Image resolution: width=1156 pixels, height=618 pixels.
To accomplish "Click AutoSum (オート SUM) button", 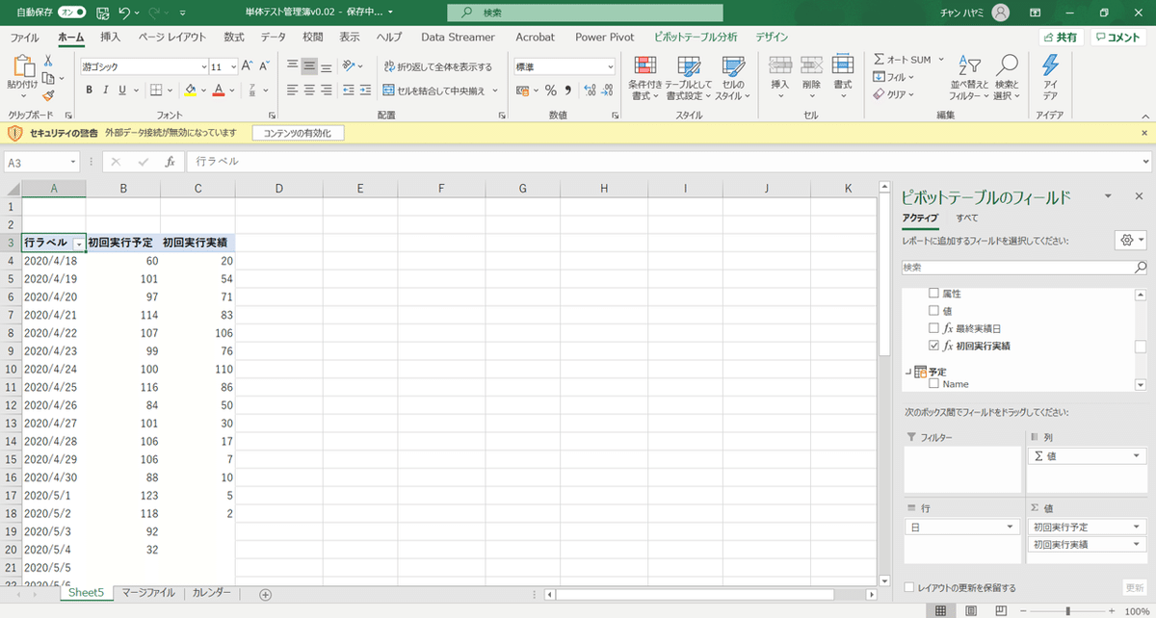I will [x=903, y=60].
